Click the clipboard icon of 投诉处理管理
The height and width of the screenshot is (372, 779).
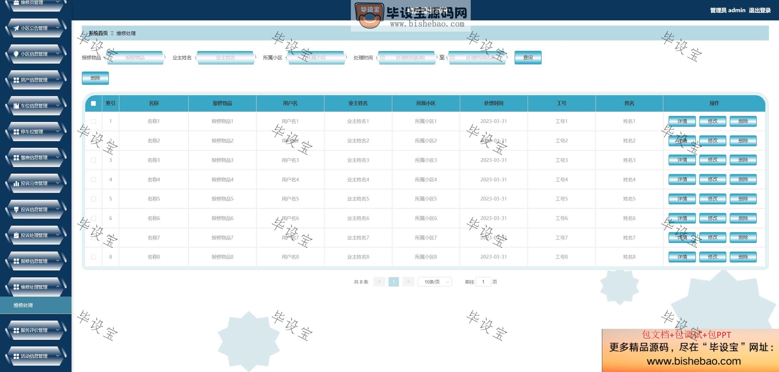point(16,235)
